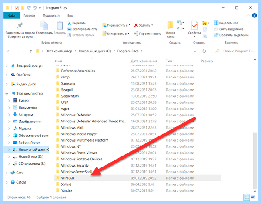261x204 pixels.
Task: Select the wget folder
Action: 138,109
